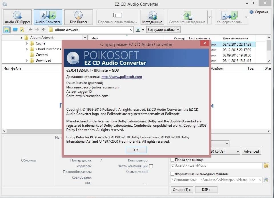Click the home folder icon in navigation bar
This screenshot has height=198, width=274.
7,30
